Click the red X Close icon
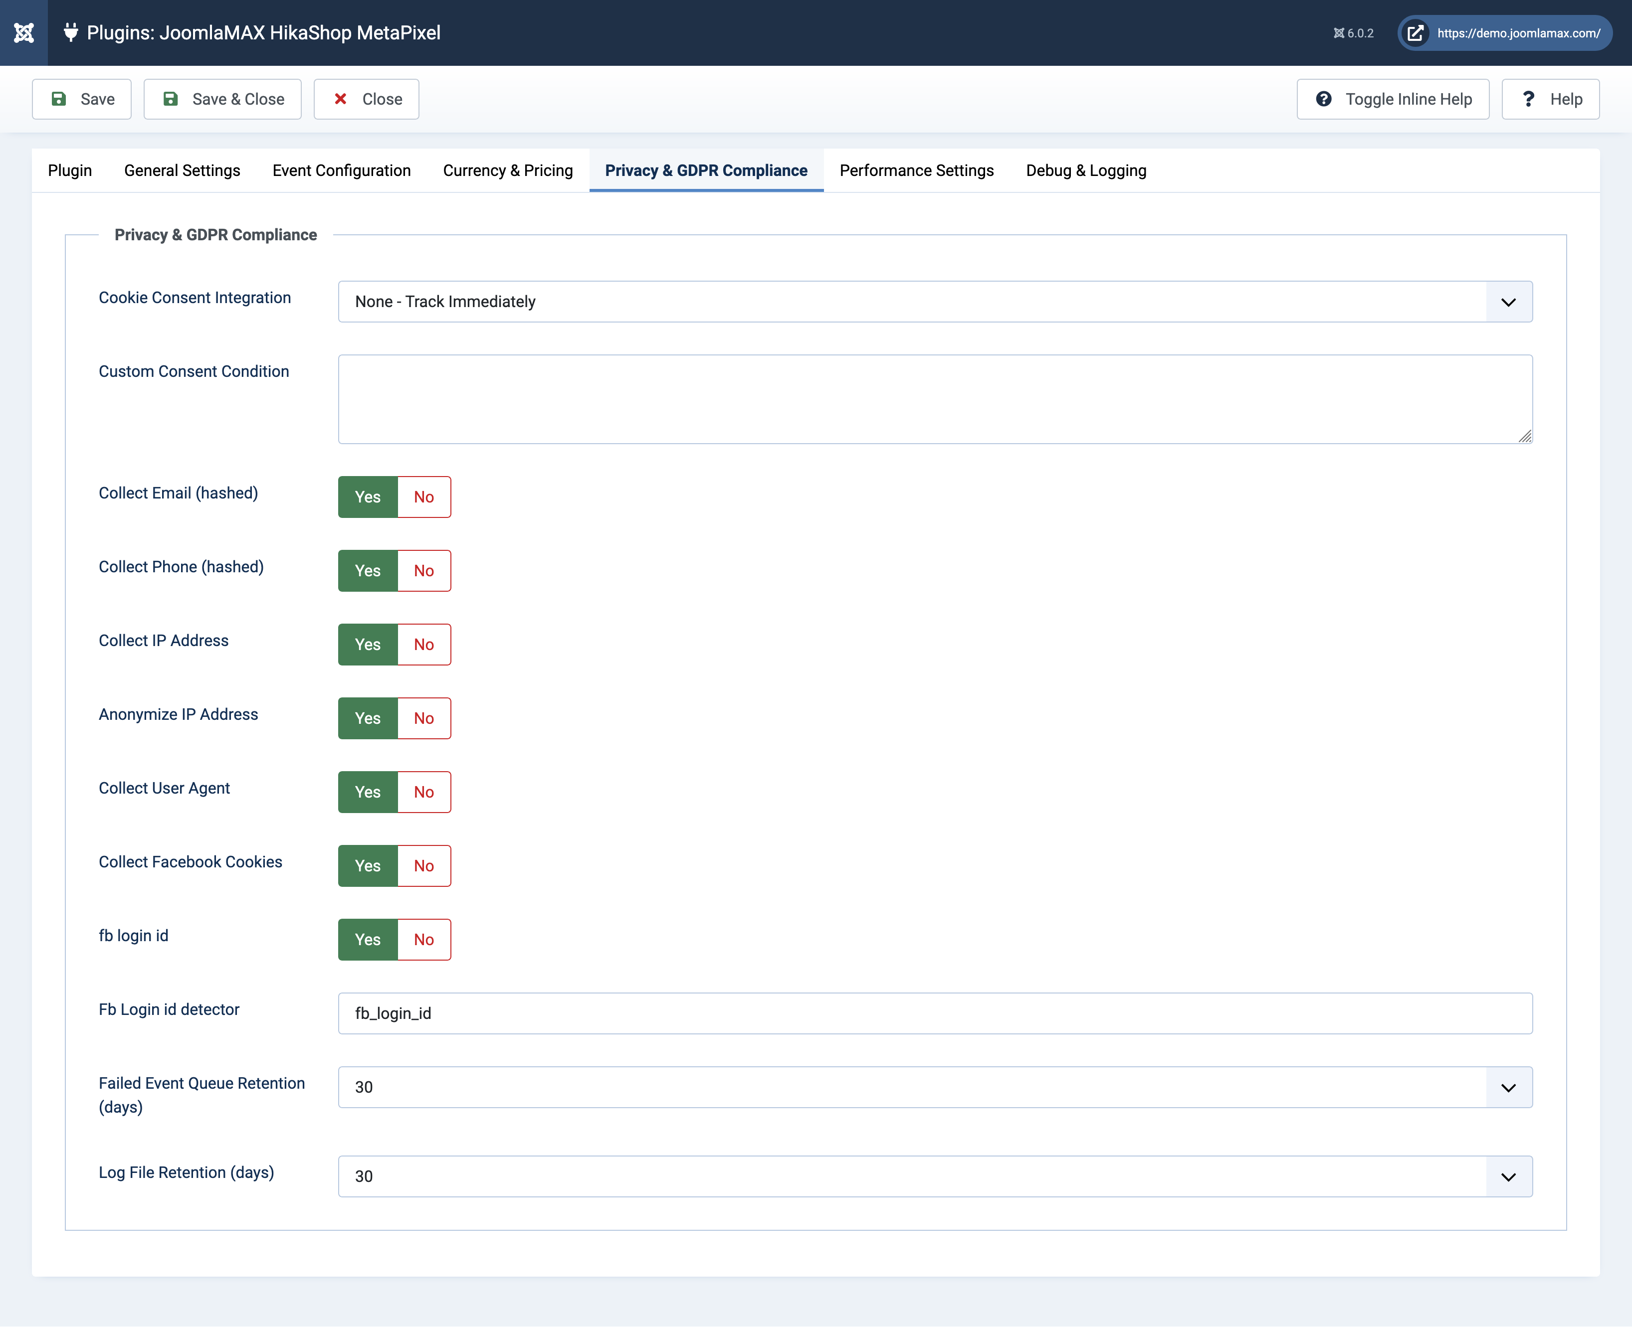1632x1327 pixels. (x=340, y=99)
